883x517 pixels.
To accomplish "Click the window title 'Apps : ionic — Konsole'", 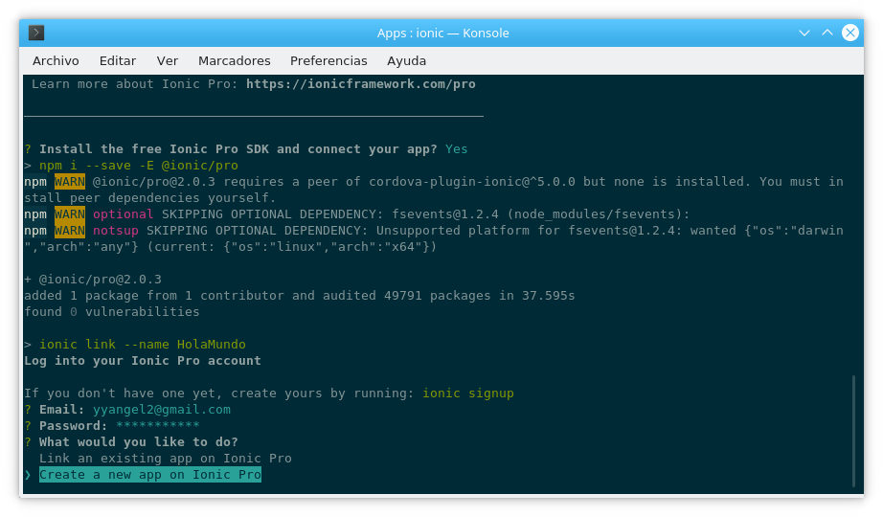I will pyautogui.click(x=442, y=34).
